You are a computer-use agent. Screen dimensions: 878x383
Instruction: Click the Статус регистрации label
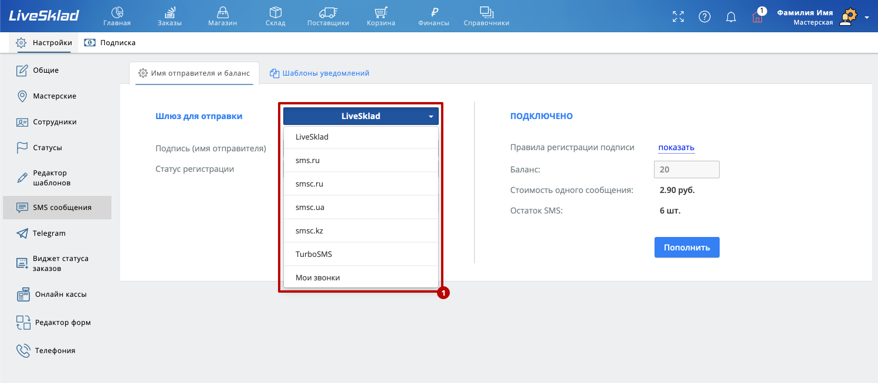[x=195, y=169]
